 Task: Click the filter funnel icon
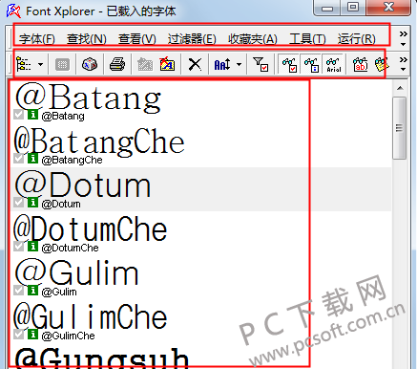(x=261, y=64)
